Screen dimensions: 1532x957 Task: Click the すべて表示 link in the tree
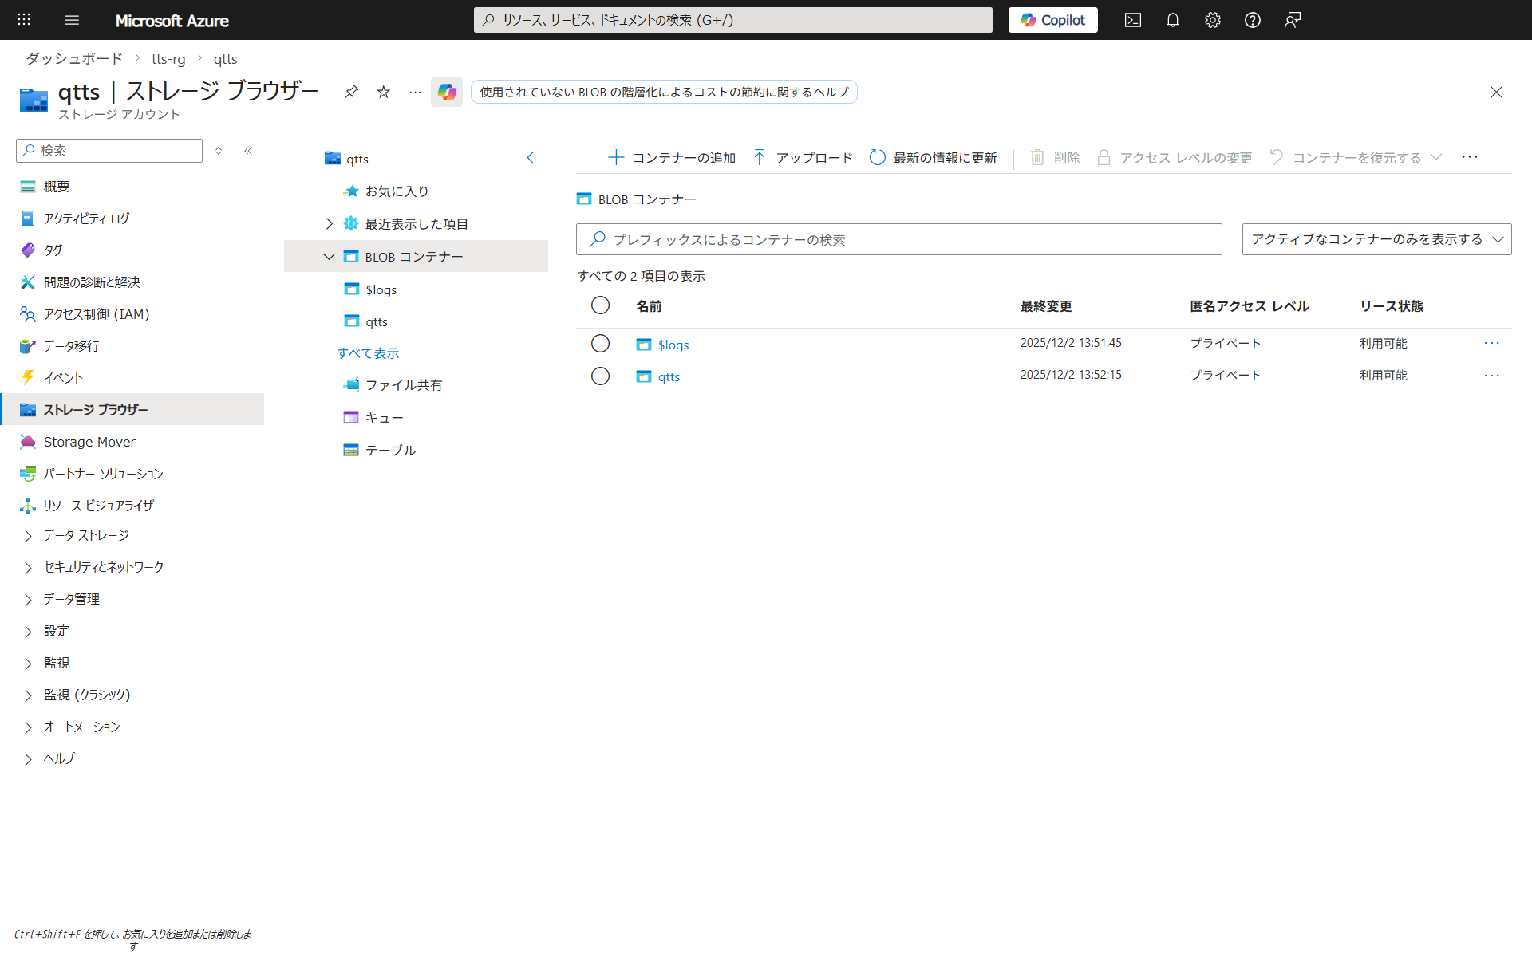coord(368,353)
